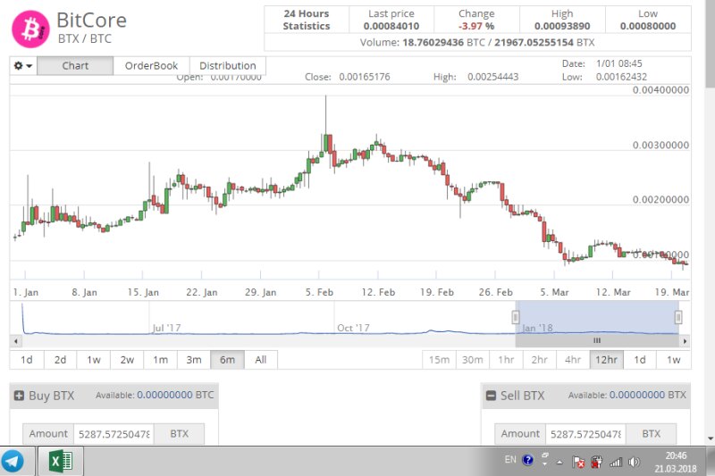Click the blue help icon in system tray

(x=528, y=462)
